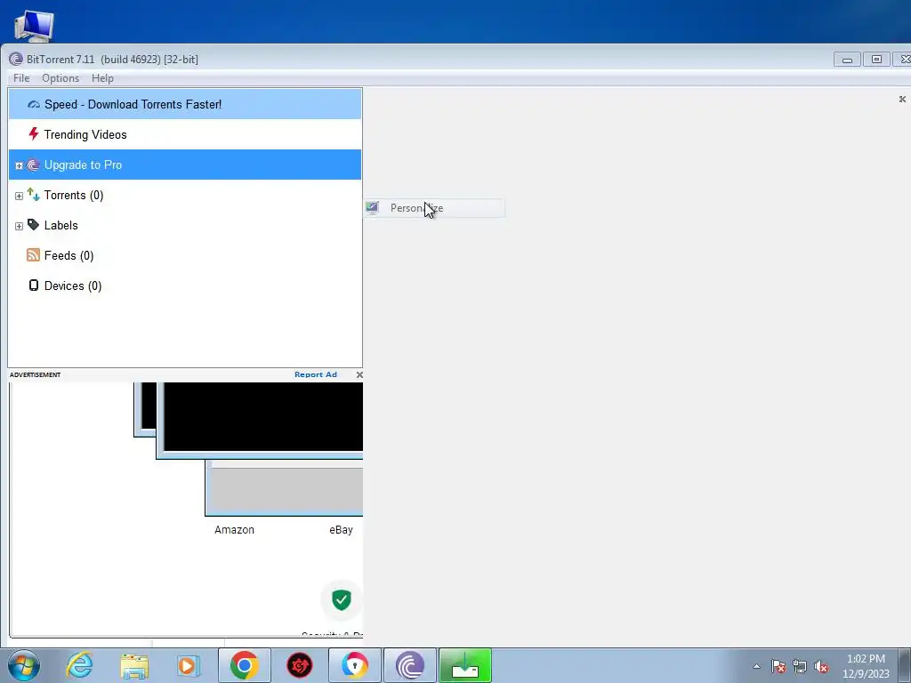
Task: Click the tag icon beside Labels
Action: point(34,225)
